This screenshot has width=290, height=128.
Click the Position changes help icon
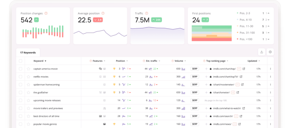pyautogui.click(x=46, y=13)
